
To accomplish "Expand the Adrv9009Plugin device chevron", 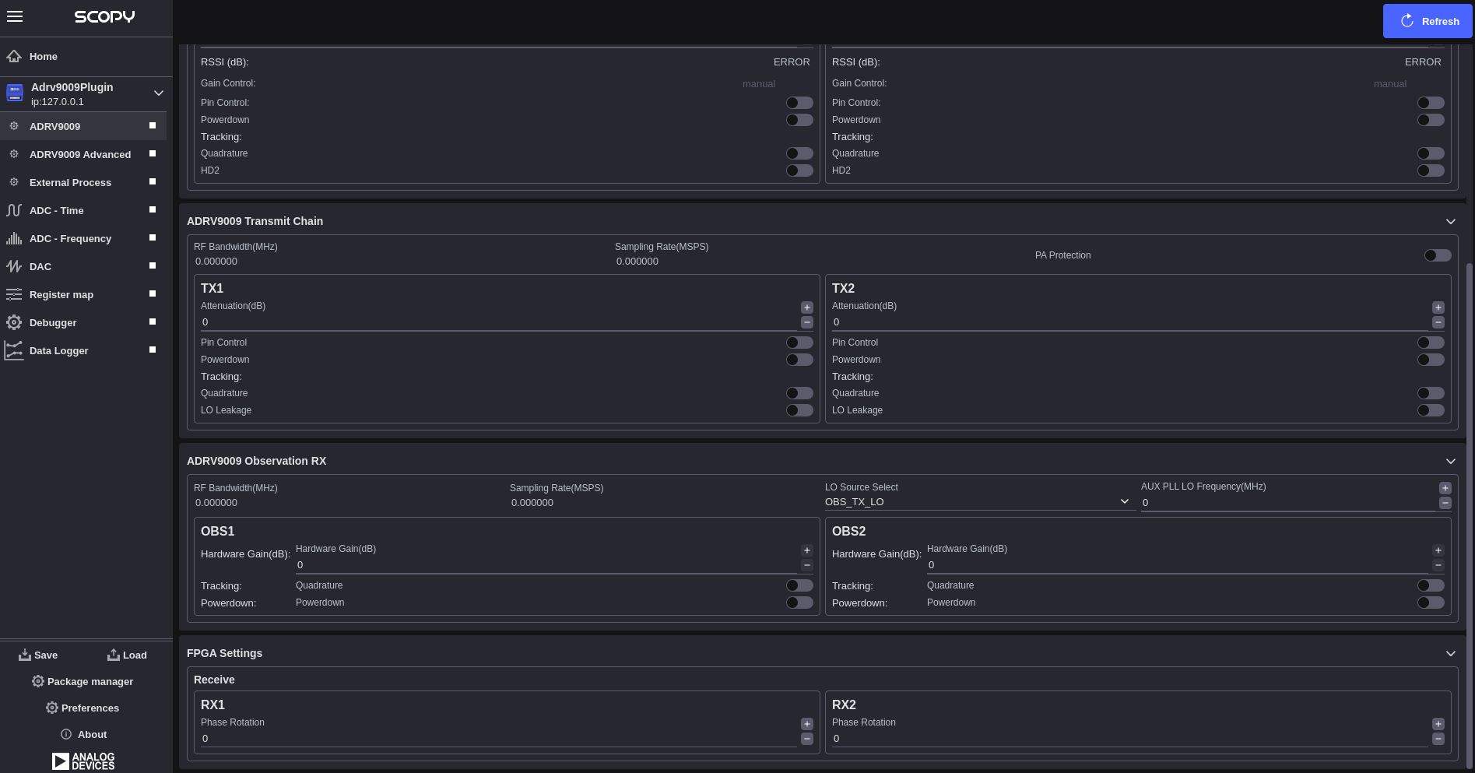I will 159,93.
